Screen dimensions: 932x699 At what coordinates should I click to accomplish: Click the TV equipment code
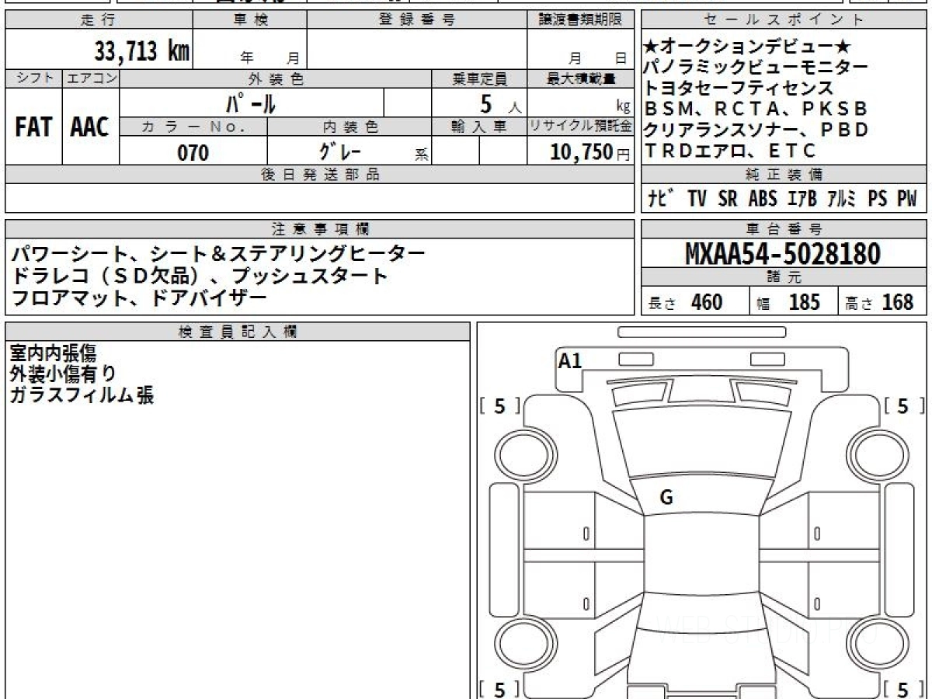click(697, 199)
